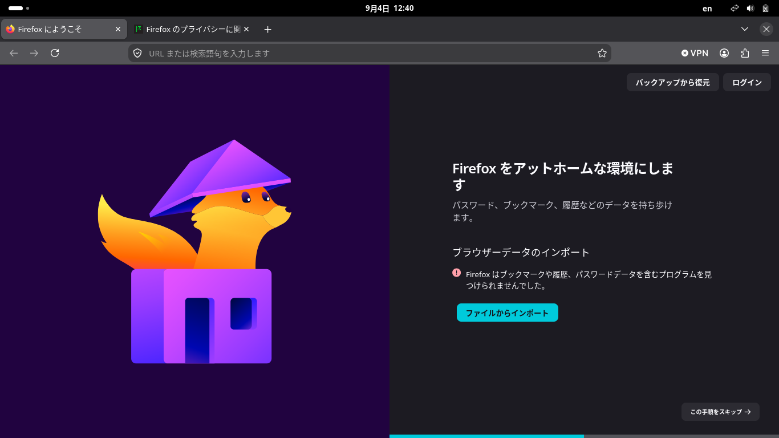
Task: Open the extensions puzzle icon
Action: (x=745, y=53)
